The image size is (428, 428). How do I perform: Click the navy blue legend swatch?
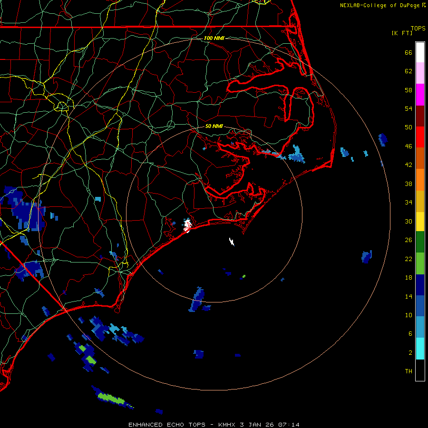click(x=420, y=285)
